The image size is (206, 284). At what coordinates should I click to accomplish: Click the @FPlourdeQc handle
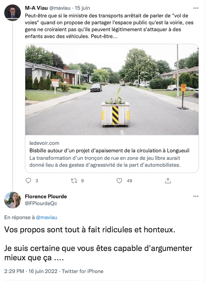[x=41, y=204]
